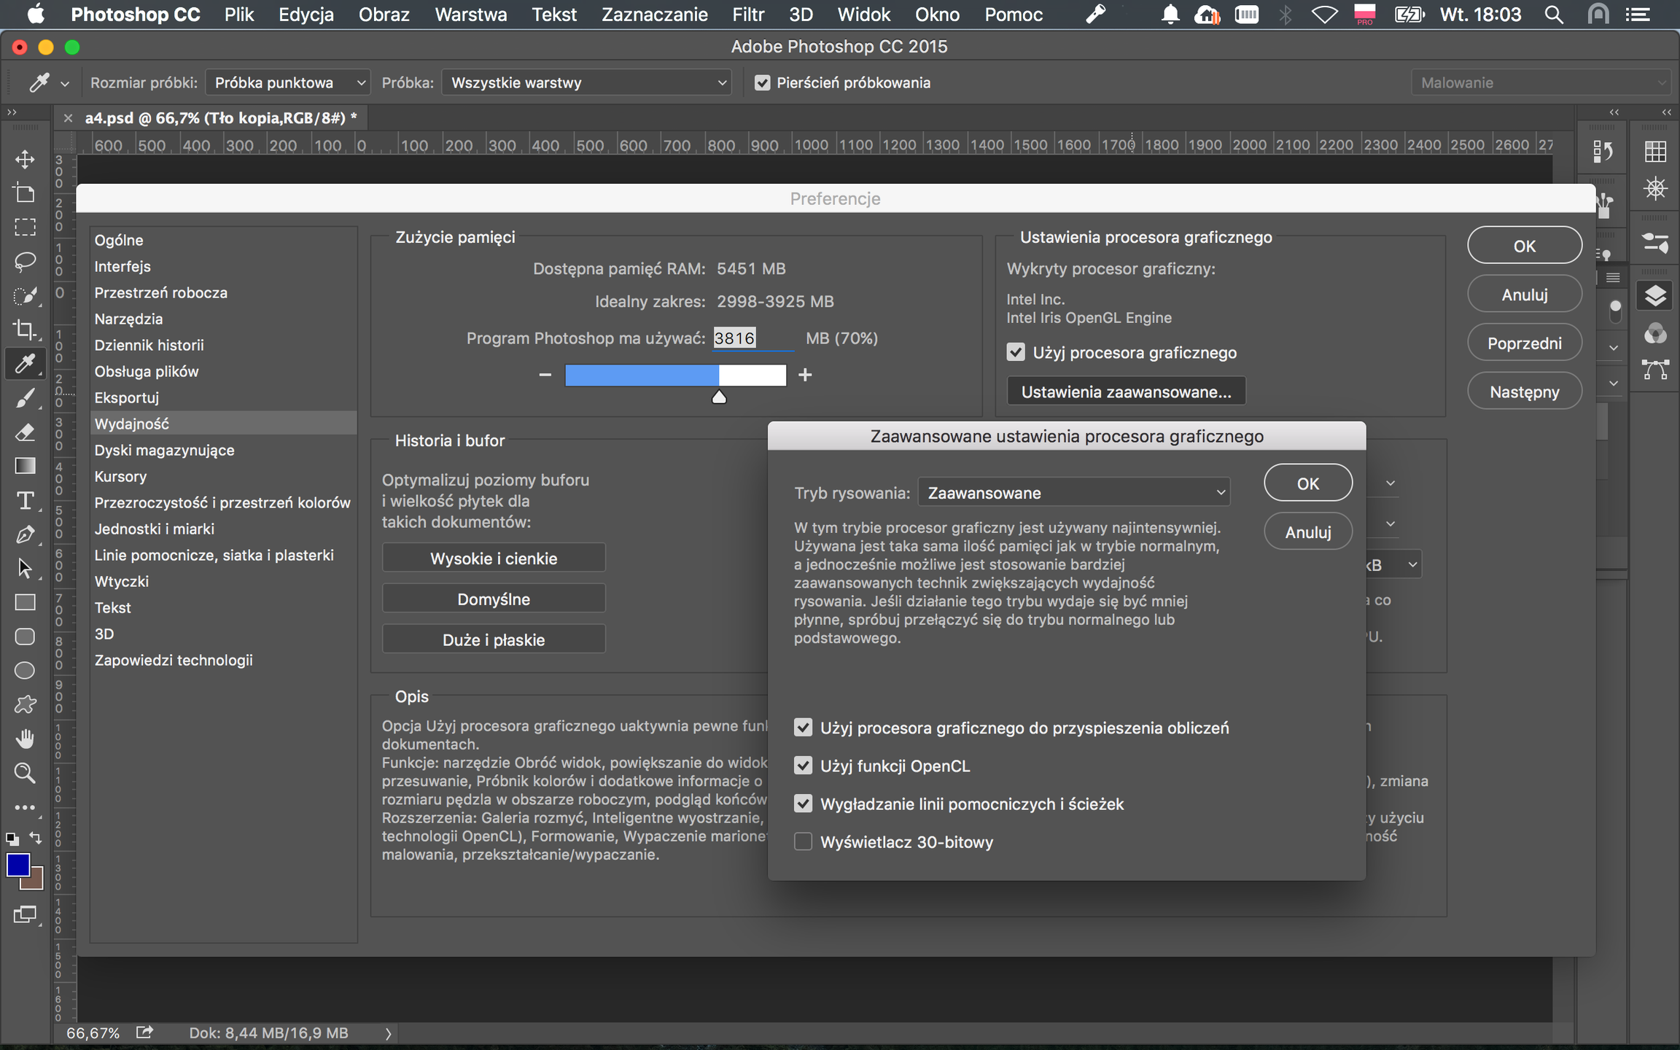Expand the Rozmiar próbki dropdown
This screenshot has height=1050, width=1680.
288,83
